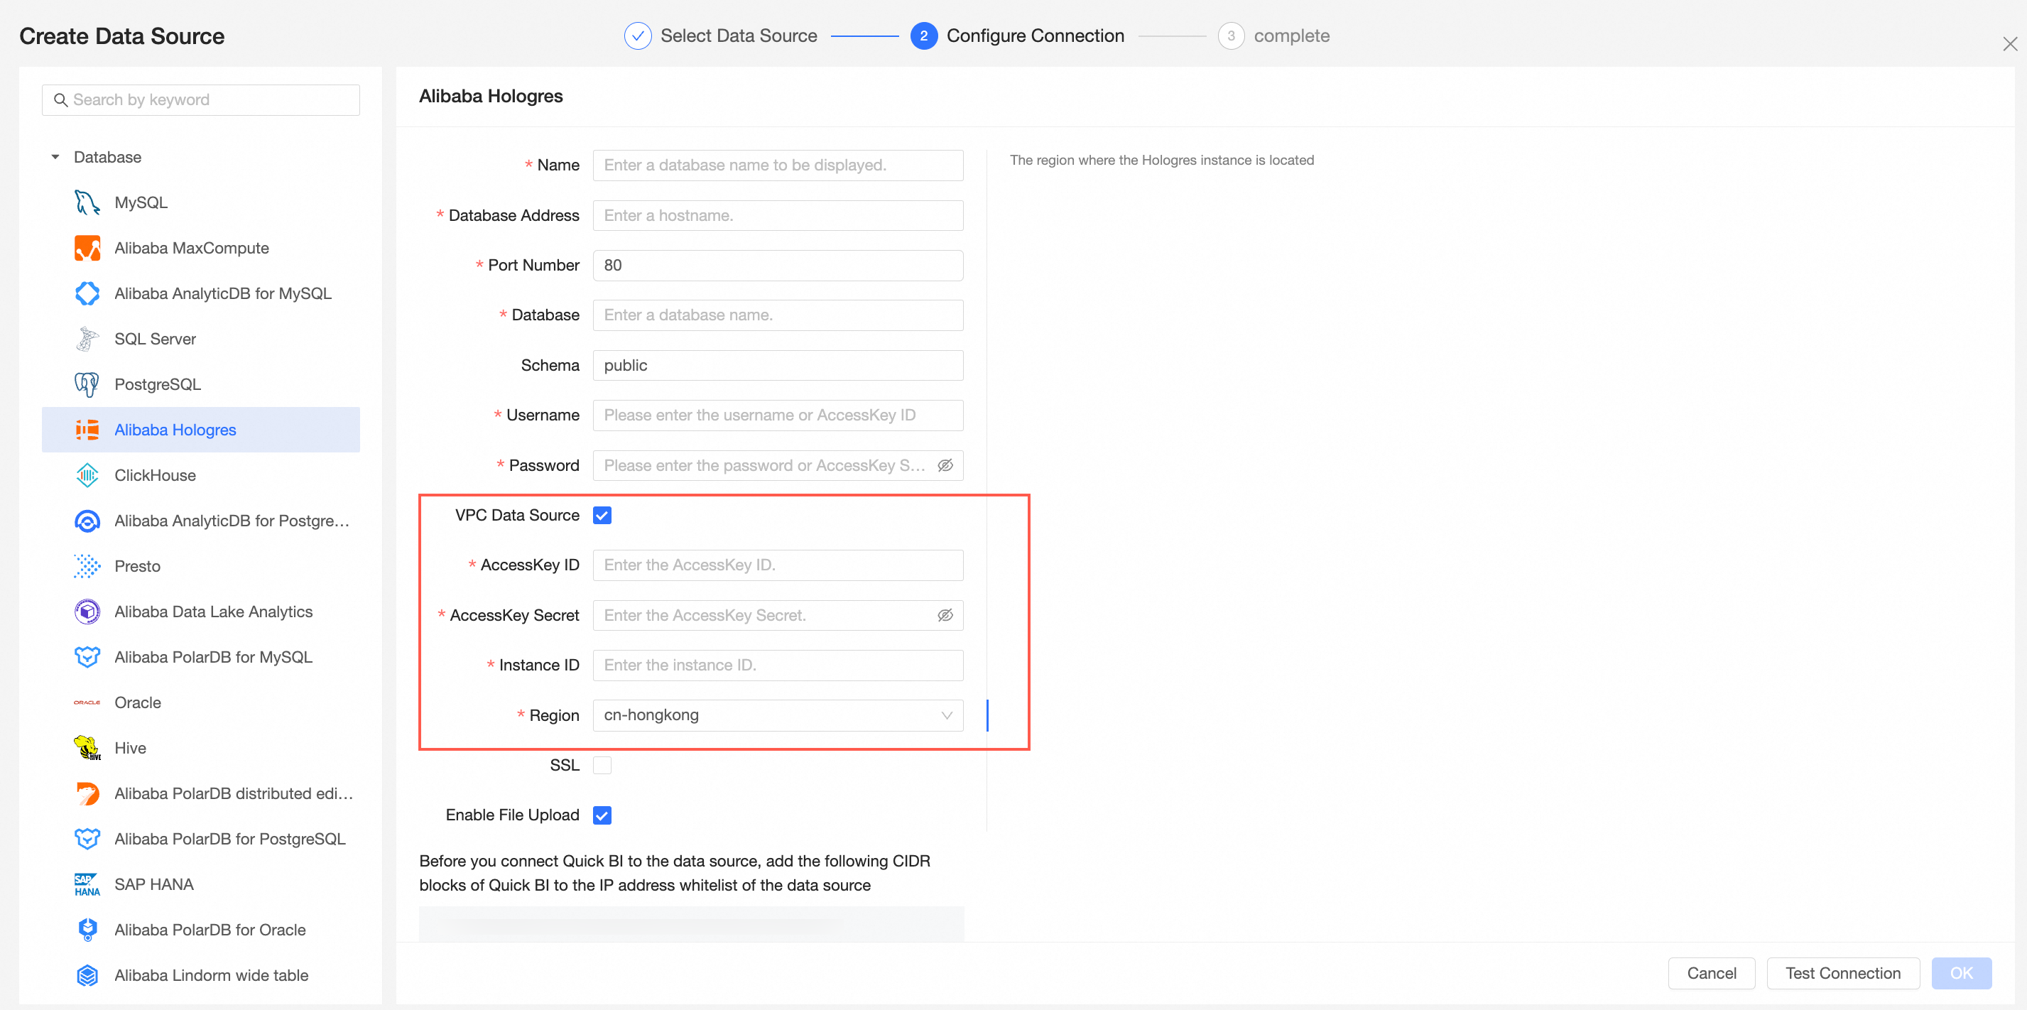Click the Alibaba Hologres icon
Viewport: 2027px width, 1010px height.
coord(87,430)
